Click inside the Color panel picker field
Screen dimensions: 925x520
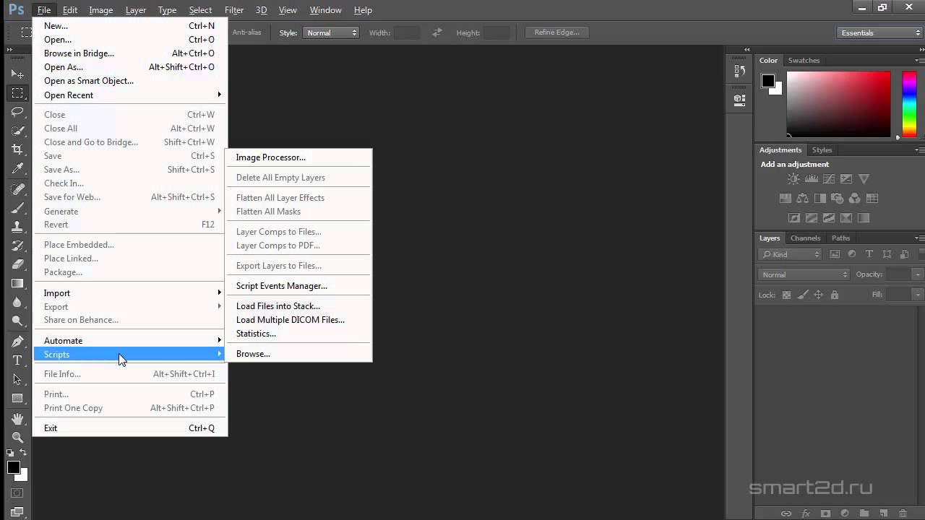coord(838,104)
